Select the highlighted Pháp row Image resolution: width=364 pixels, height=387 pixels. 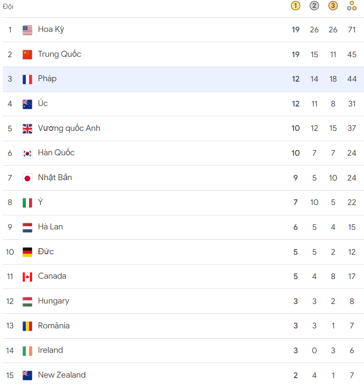[x=183, y=79]
